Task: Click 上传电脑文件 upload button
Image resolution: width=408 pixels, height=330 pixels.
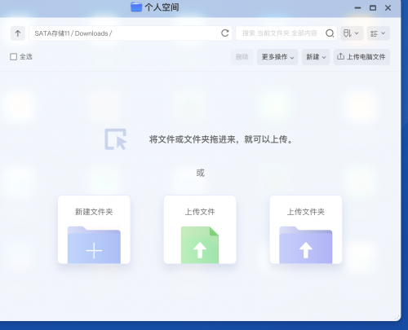Action: coord(361,57)
